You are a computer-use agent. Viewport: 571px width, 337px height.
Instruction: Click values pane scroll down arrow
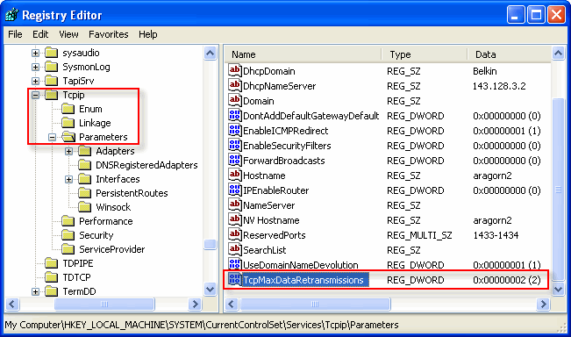pyautogui.click(x=558, y=290)
